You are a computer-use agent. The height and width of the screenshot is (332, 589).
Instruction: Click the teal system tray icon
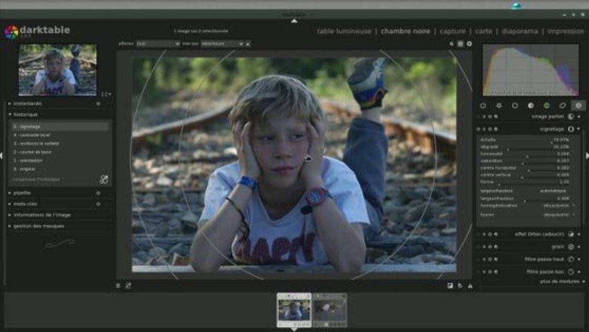(516, 6)
